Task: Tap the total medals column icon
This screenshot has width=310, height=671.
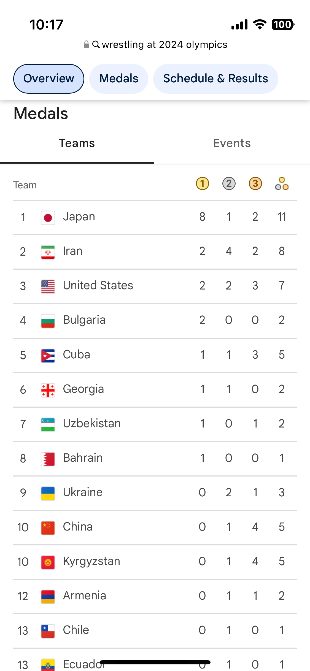Action: (x=282, y=184)
